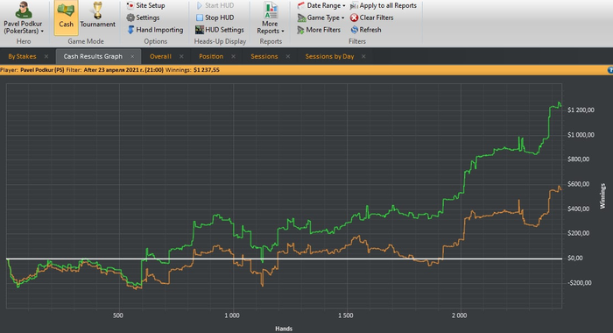Viewport: 613px width, 333px height.
Task: Open Site Setup options
Action: (146, 5)
